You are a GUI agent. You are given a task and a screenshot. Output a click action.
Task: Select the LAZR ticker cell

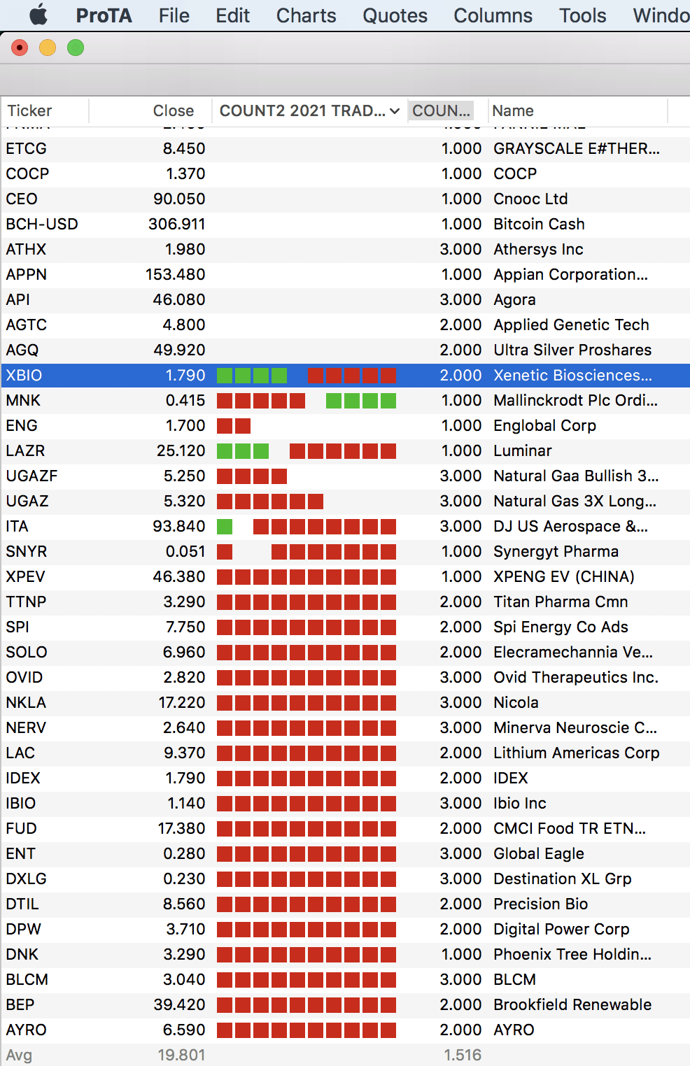pos(25,450)
